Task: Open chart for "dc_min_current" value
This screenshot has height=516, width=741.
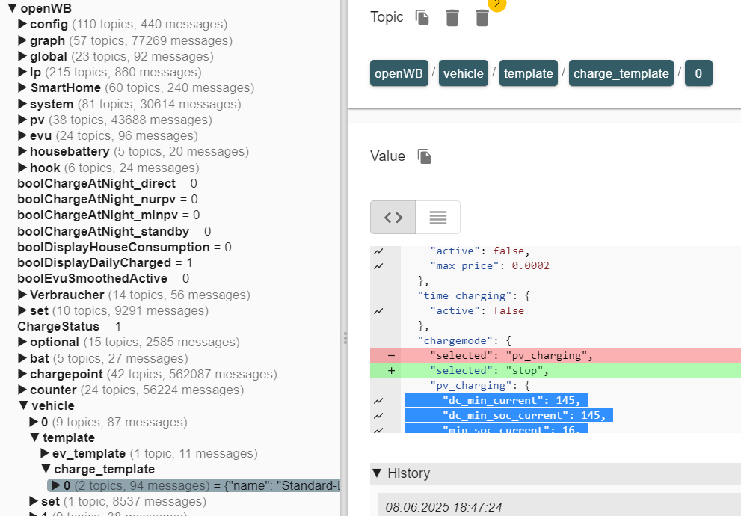Action: pos(378,401)
